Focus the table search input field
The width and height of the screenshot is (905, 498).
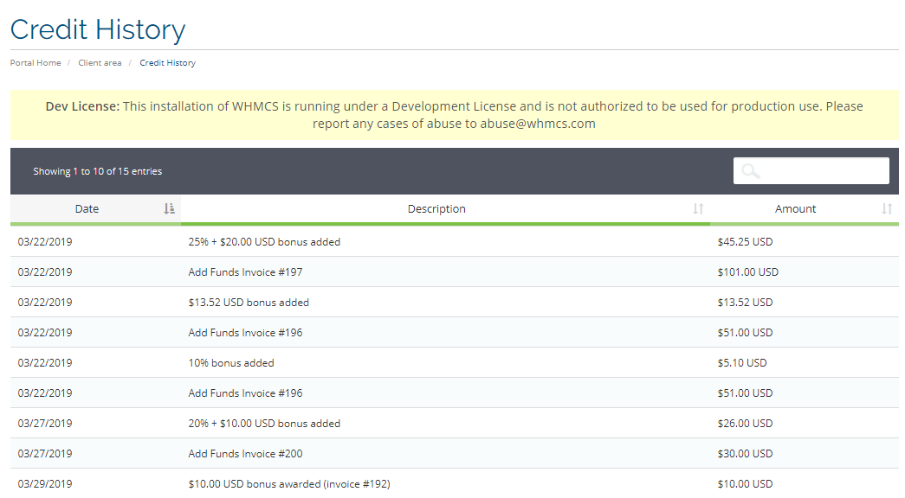pyautogui.click(x=811, y=170)
